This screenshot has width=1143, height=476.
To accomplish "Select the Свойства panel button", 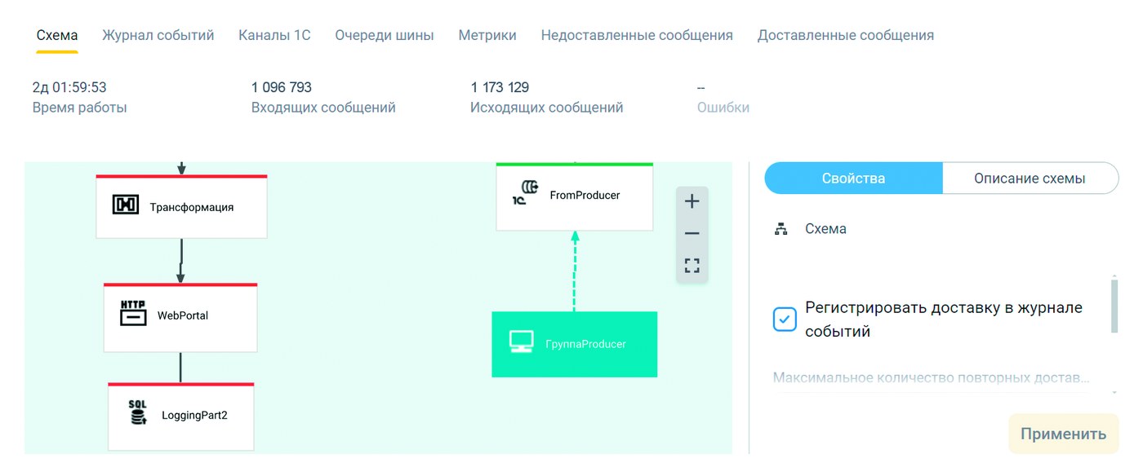I will tap(853, 178).
